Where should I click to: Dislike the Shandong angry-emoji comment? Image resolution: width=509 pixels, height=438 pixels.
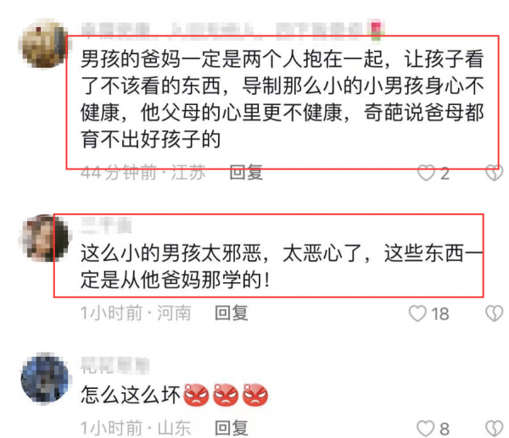[495, 429]
